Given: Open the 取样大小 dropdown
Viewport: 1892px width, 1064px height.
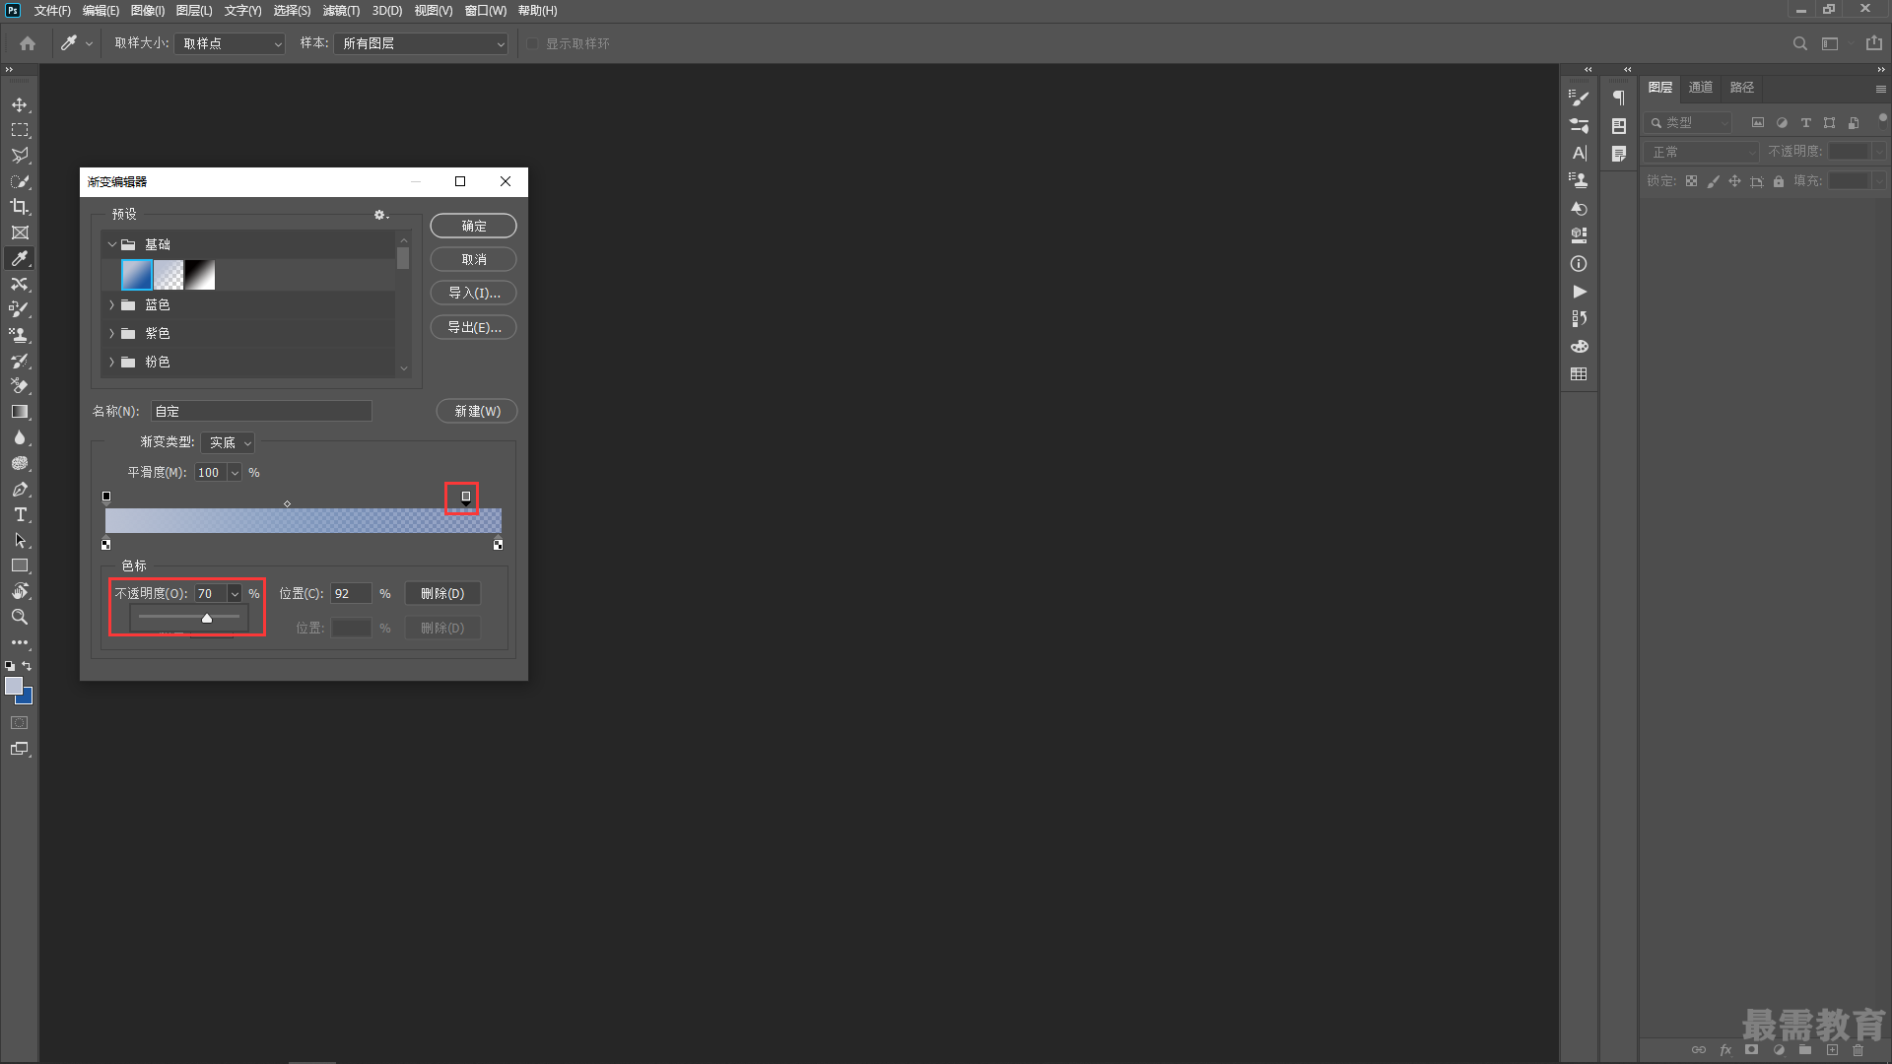Looking at the screenshot, I should (x=230, y=43).
